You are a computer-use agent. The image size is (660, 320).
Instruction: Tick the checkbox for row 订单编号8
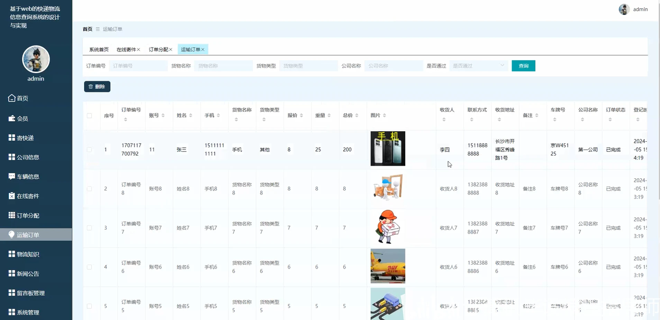pos(89,189)
